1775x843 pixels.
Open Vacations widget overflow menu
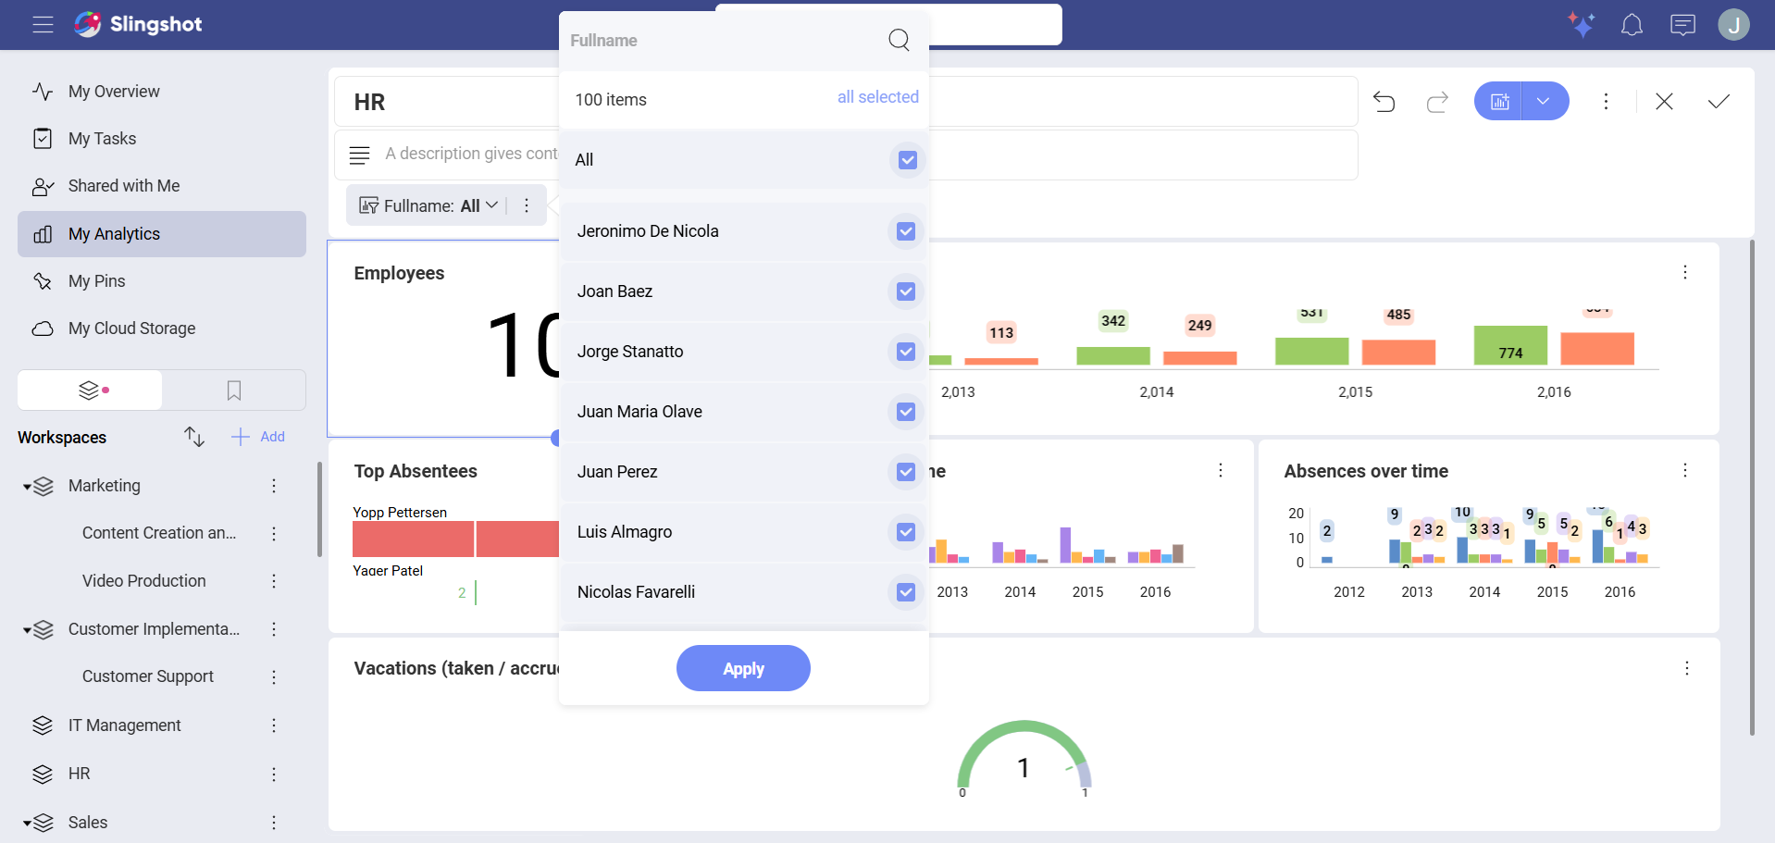click(x=1687, y=668)
